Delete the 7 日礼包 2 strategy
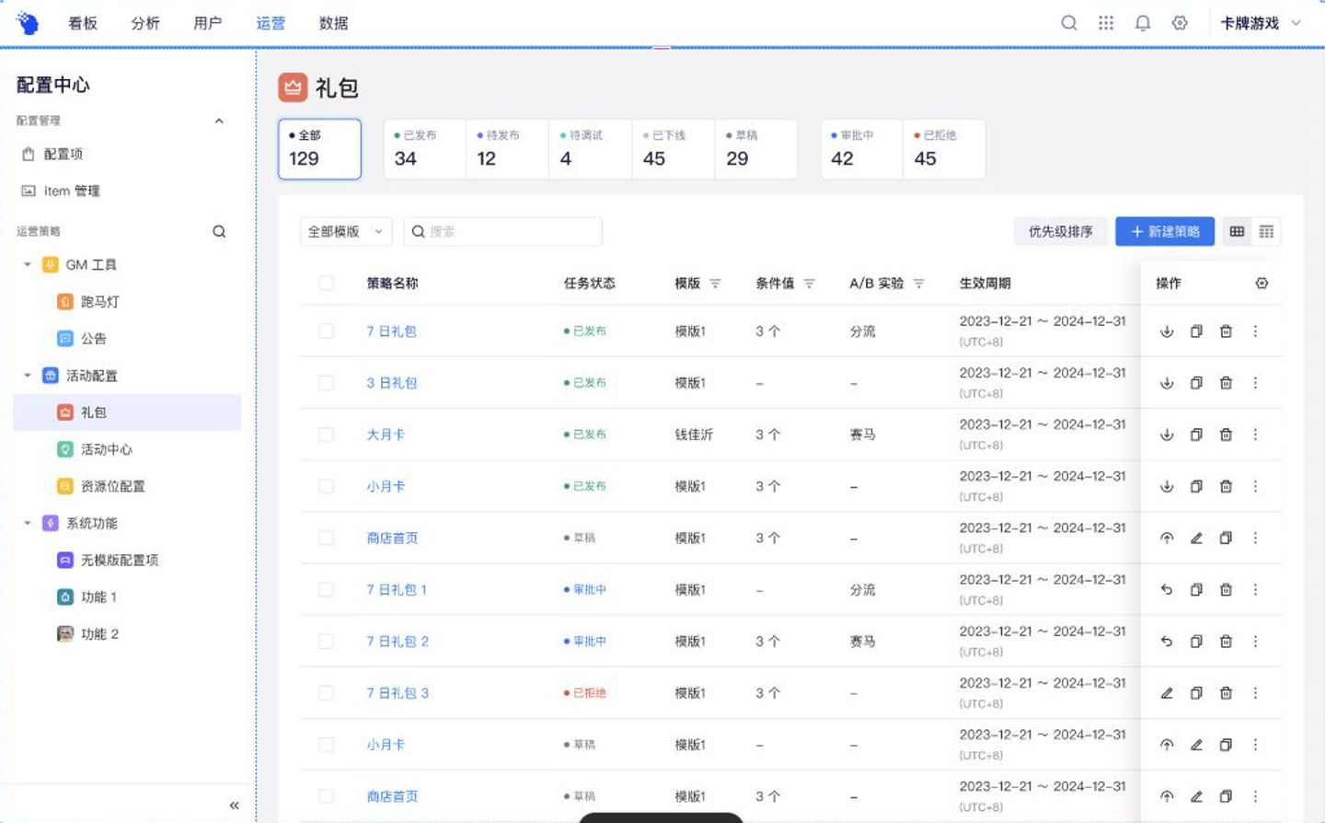 point(1226,642)
